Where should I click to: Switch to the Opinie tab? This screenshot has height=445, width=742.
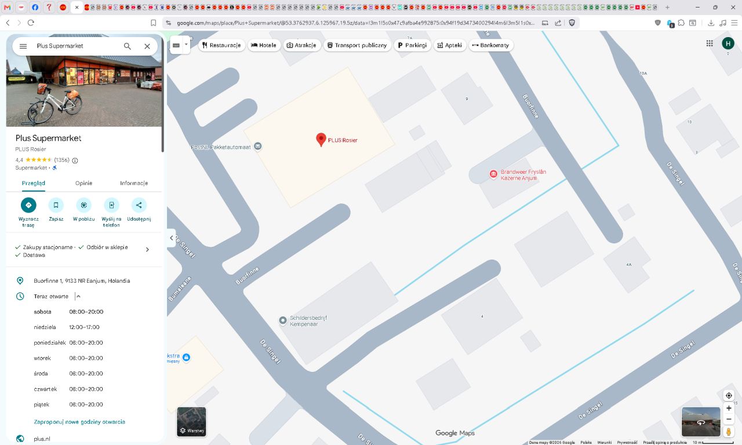83,183
